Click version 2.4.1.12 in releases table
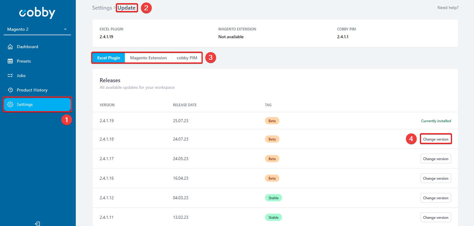Image resolution: width=474 pixels, height=226 pixels. (107, 198)
